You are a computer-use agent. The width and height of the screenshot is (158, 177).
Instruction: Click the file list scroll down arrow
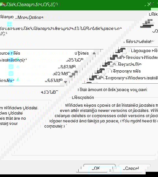pos(66,82)
